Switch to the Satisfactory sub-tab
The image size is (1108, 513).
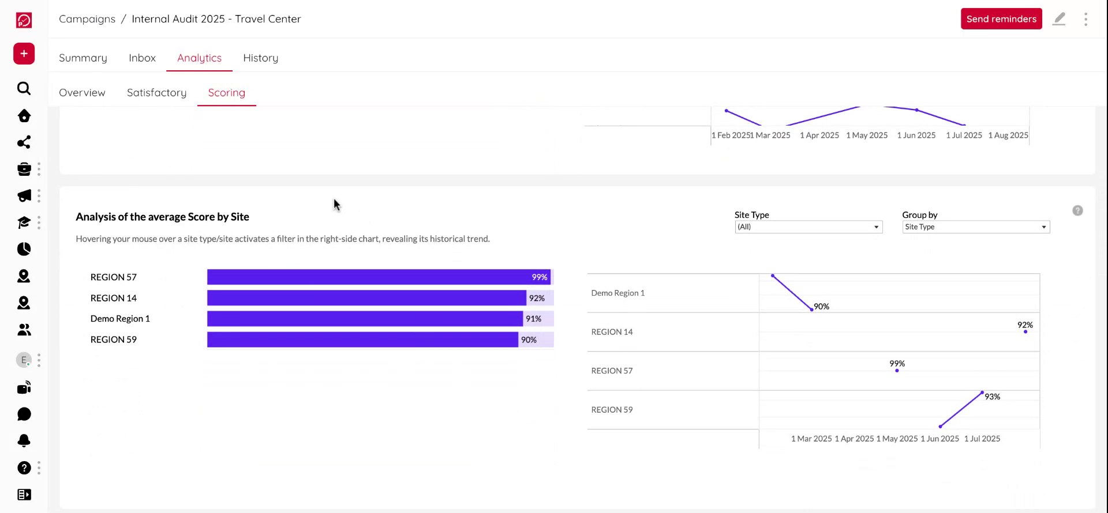click(156, 93)
